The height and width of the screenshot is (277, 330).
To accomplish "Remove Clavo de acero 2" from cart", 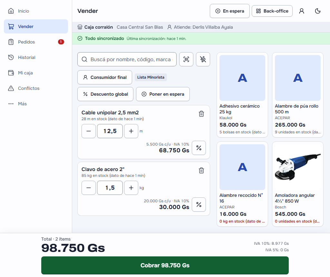I will tap(201, 170).
